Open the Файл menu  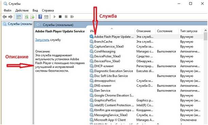[x=7, y=10]
